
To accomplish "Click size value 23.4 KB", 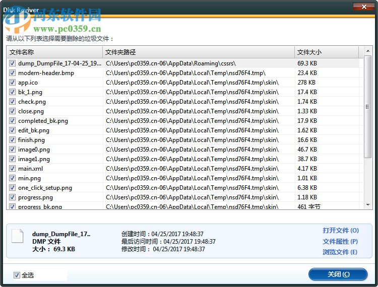I will (307, 73).
